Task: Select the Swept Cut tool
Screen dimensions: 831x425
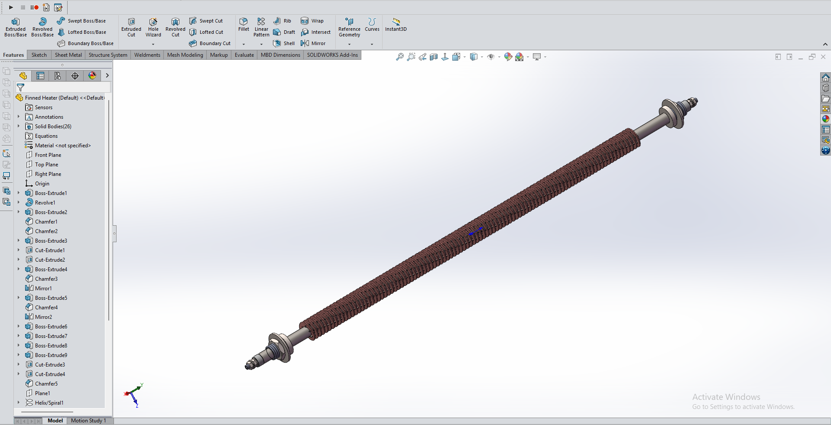Action: point(206,21)
